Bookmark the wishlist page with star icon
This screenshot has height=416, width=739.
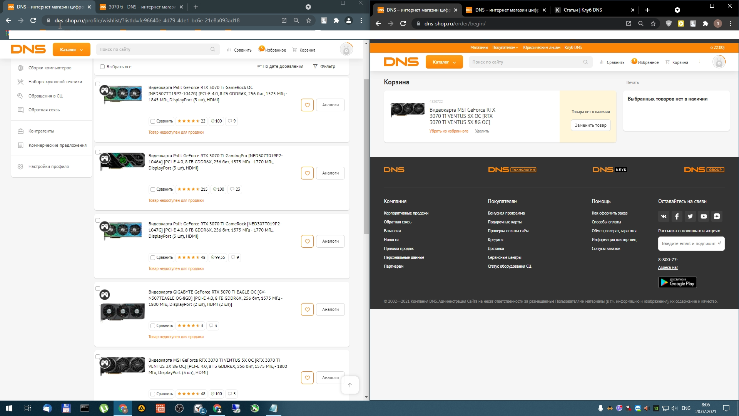[x=308, y=20]
